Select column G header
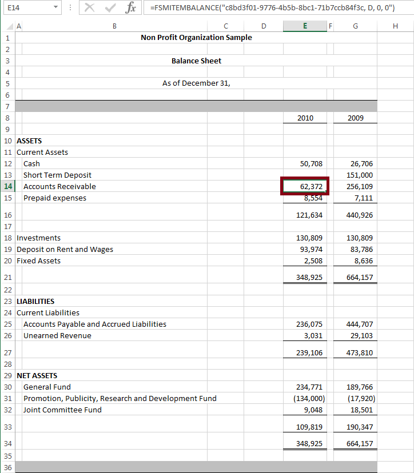Screen dimensions: 414x473 pyautogui.click(x=356, y=26)
